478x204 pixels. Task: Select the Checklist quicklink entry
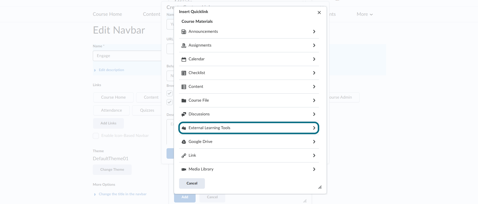coord(249,73)
